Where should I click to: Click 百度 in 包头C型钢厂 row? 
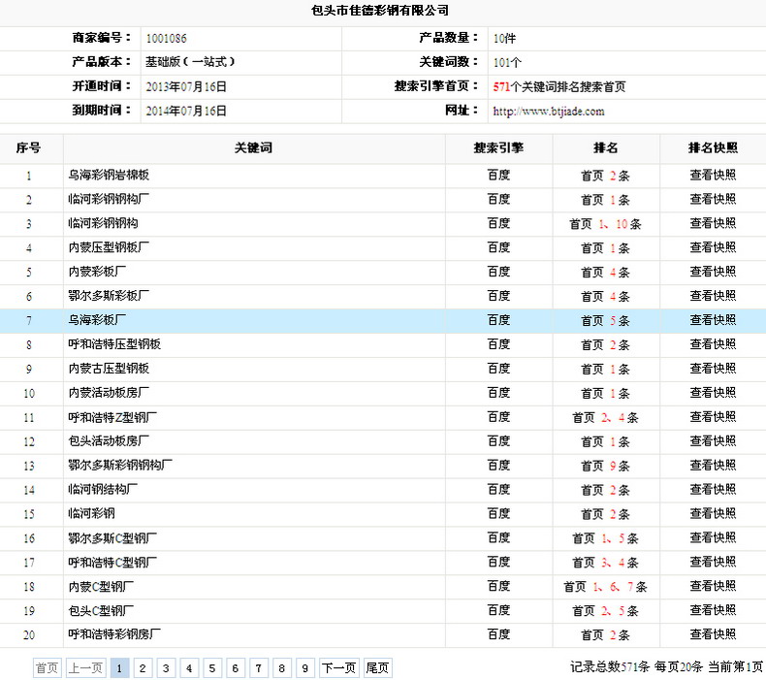click(x=498, y=610)
